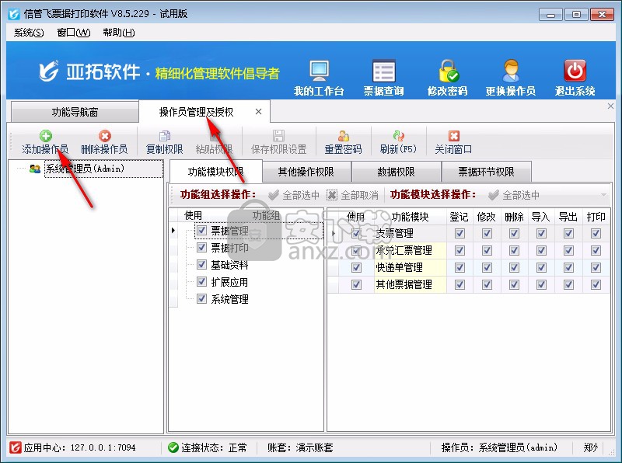The image size is (622, 463).
Task: Click the 删除操作员 red cross icon
Action: pos(105,136)
